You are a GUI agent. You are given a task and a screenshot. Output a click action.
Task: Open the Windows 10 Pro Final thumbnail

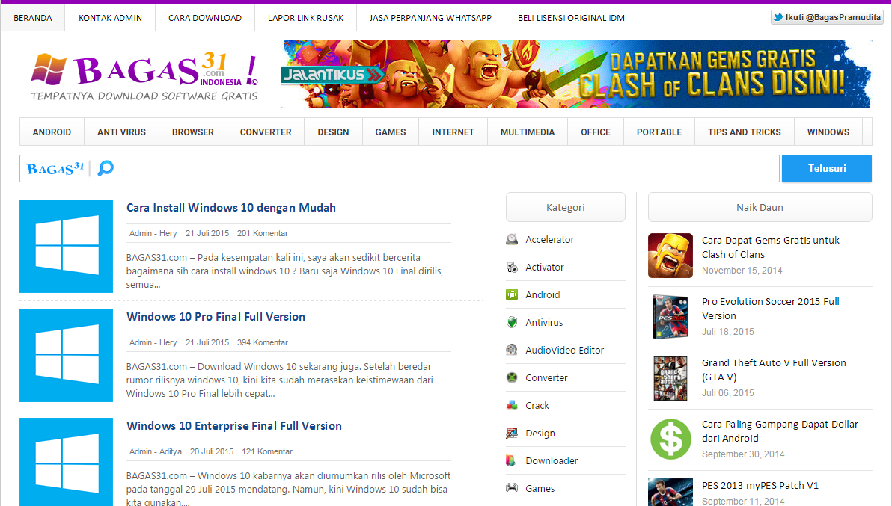66,356
